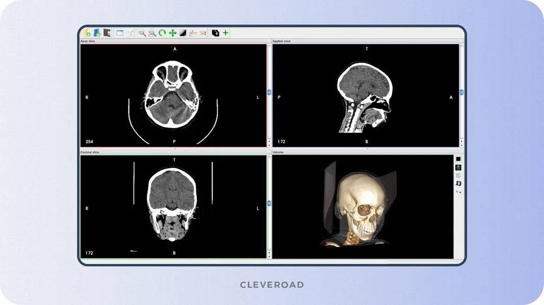Select the pan tool with green arrows
This screenshot has height=305, width=544.
172,33
